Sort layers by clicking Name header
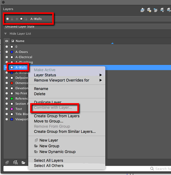Screen dimensions: 171x175 click(x=20, y=41)
